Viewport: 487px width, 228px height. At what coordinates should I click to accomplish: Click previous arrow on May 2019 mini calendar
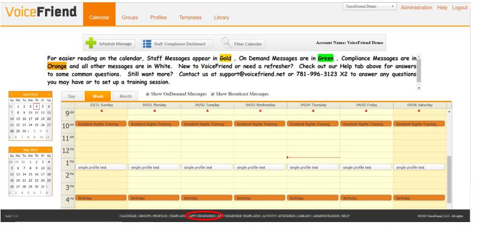click(x=11, y=149)
